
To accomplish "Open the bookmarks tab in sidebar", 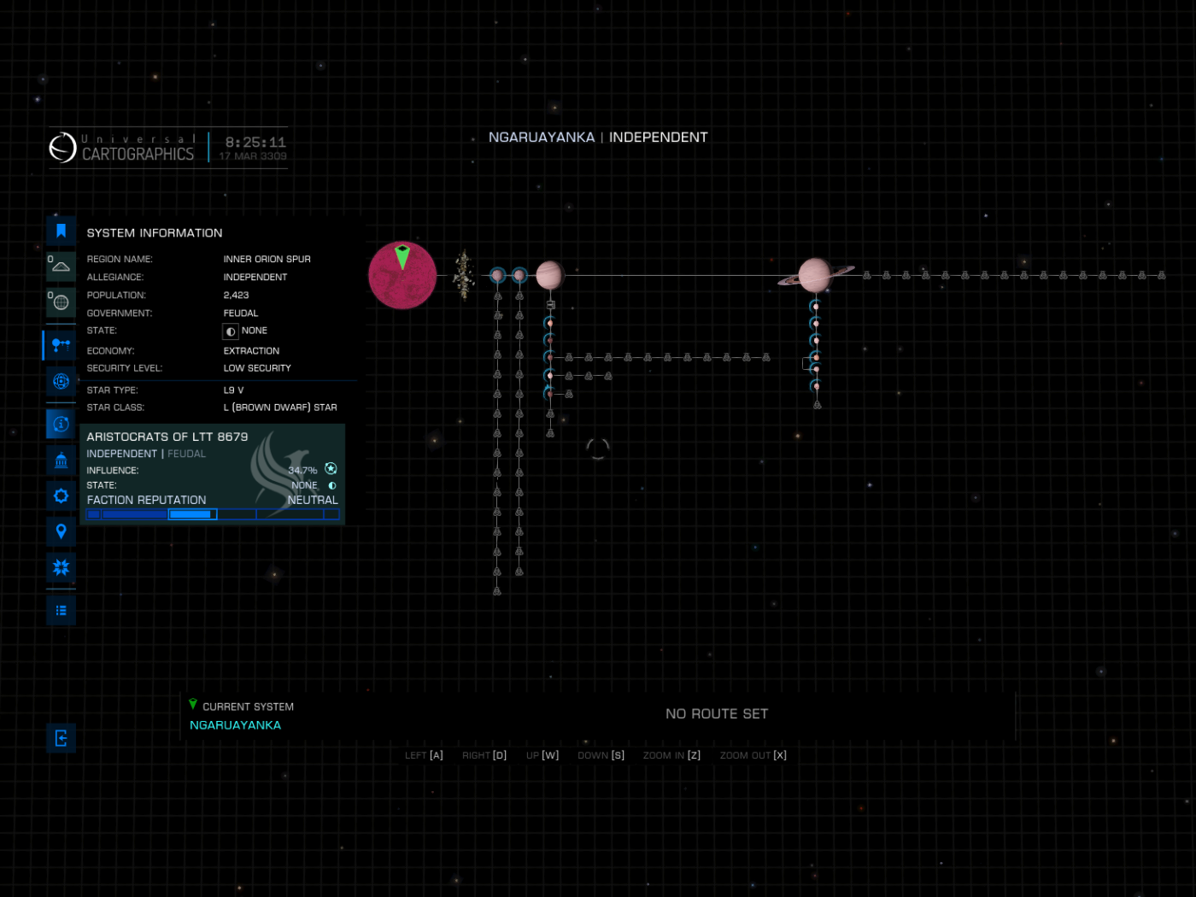I will pyautogui.click(x=61, y=231).
